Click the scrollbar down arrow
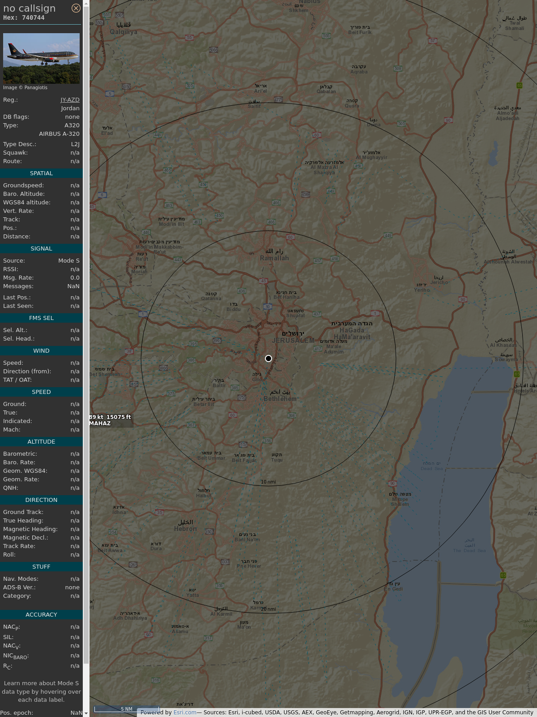The width and height of the screenshot is (537, 717). click(x=86, y=713)
